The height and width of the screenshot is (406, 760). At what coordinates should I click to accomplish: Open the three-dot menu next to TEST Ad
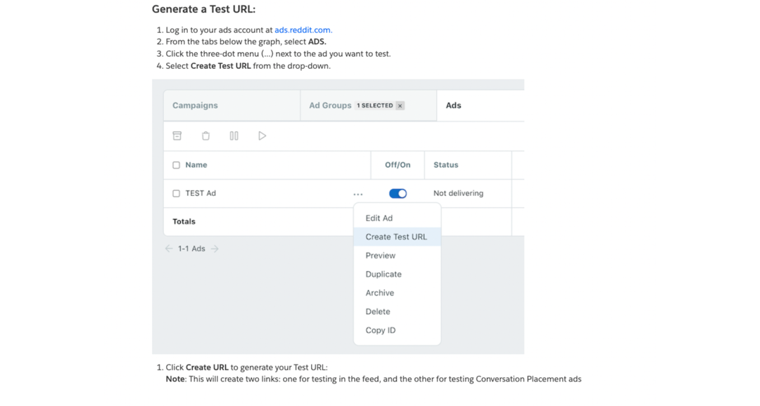[x=358, y=193]
